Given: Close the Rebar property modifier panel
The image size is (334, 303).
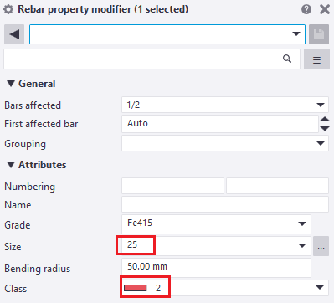Looking at the screenshot, I should 325,9.
